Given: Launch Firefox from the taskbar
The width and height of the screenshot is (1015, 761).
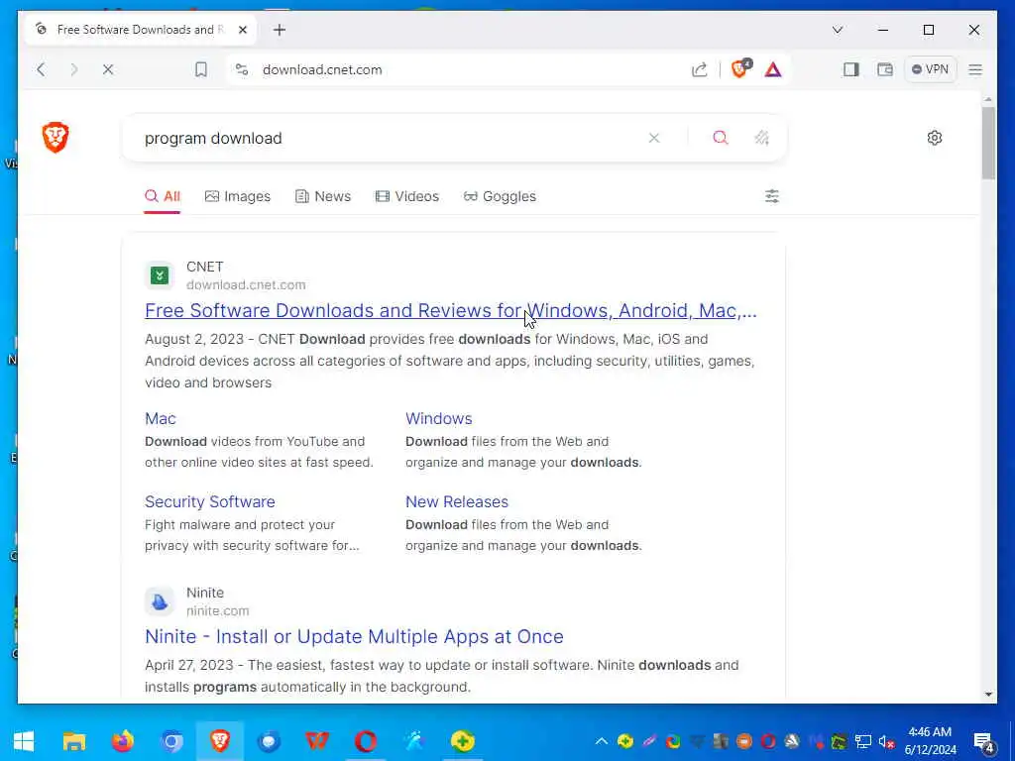Looking at the screenshot, I should pyautogui.click(x=122, y=741).
